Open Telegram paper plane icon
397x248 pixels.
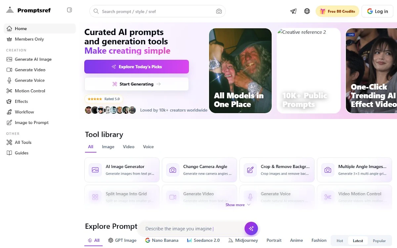[x=293, y=11]
